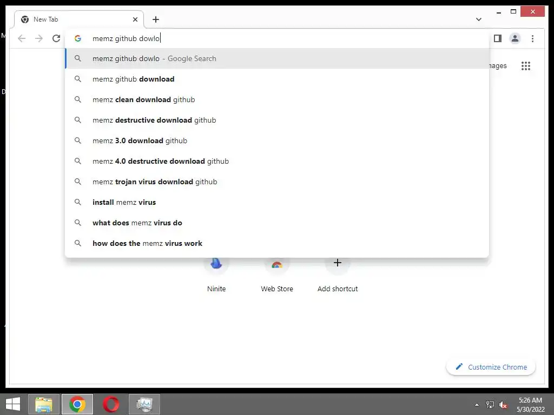Choose 'memz github download' suggestion
554x415 pixels.
[x=277, y=79]
